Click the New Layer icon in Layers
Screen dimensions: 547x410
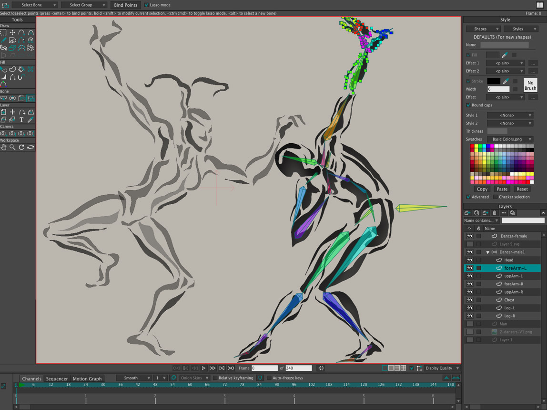coord(467,213)
